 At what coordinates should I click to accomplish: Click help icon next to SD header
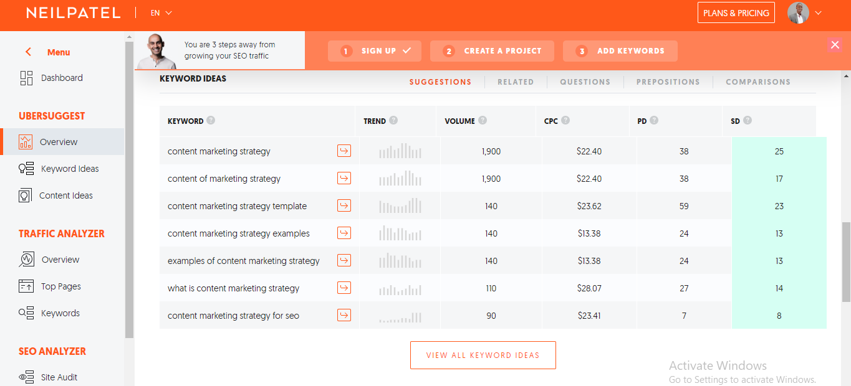[x=748, y=121]
